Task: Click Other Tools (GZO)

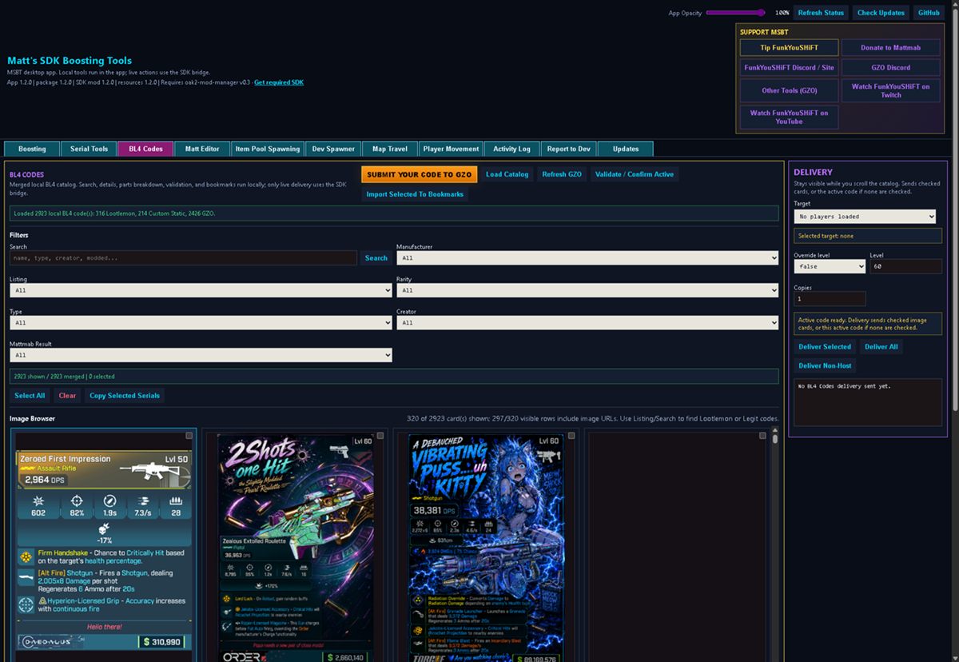Action: [x=789, y=91]
